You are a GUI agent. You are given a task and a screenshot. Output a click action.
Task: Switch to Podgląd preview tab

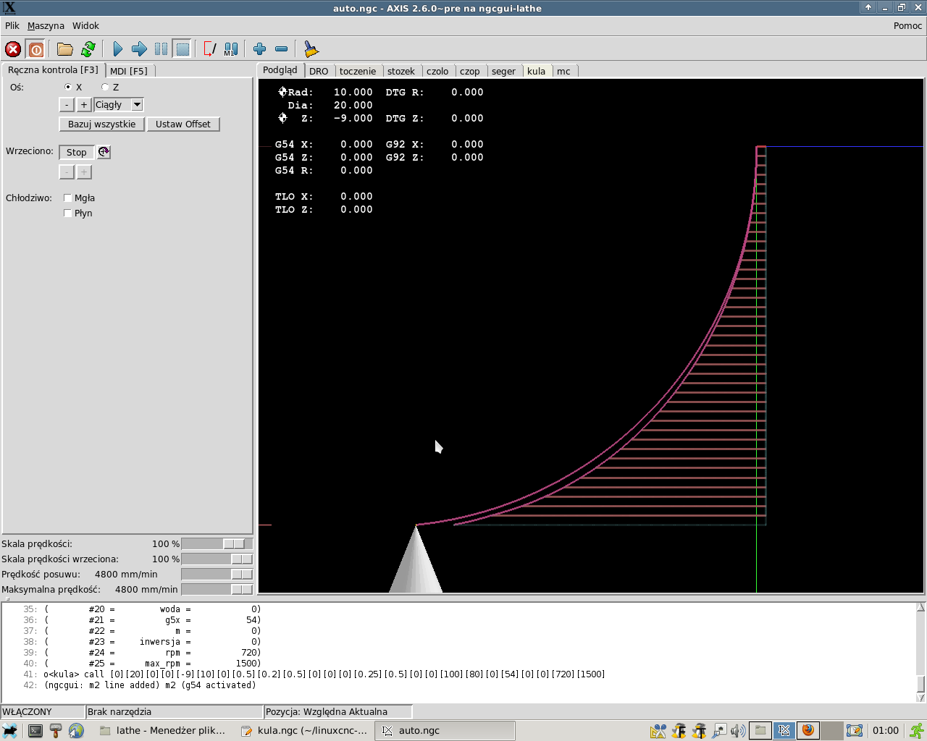[280, 70]
